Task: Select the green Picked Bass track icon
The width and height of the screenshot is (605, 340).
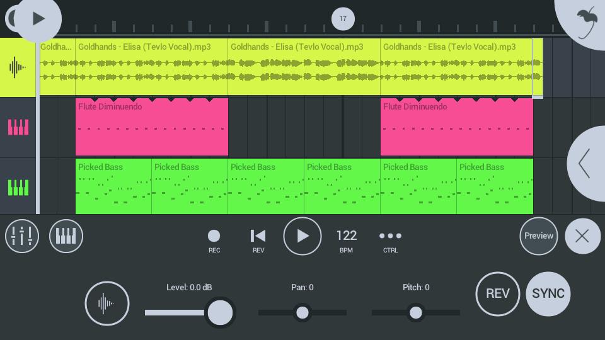Action: point(18,188)
